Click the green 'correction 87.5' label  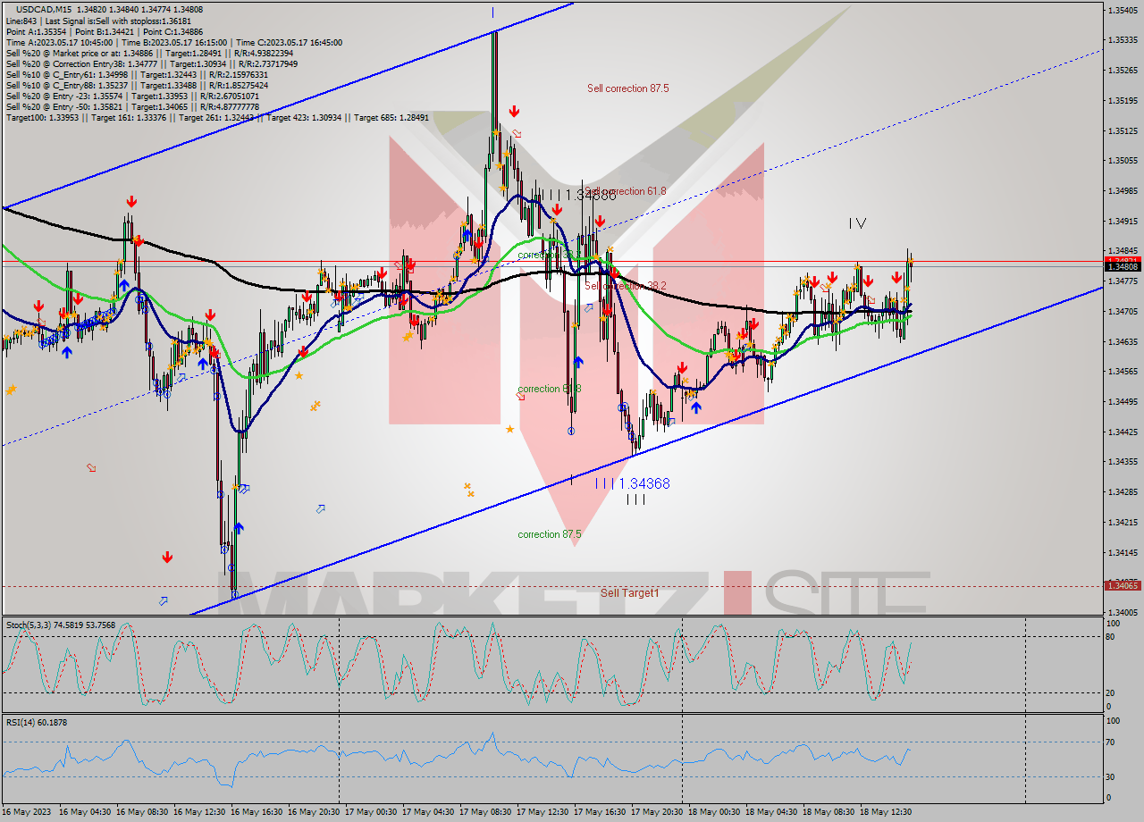point(550,534)
